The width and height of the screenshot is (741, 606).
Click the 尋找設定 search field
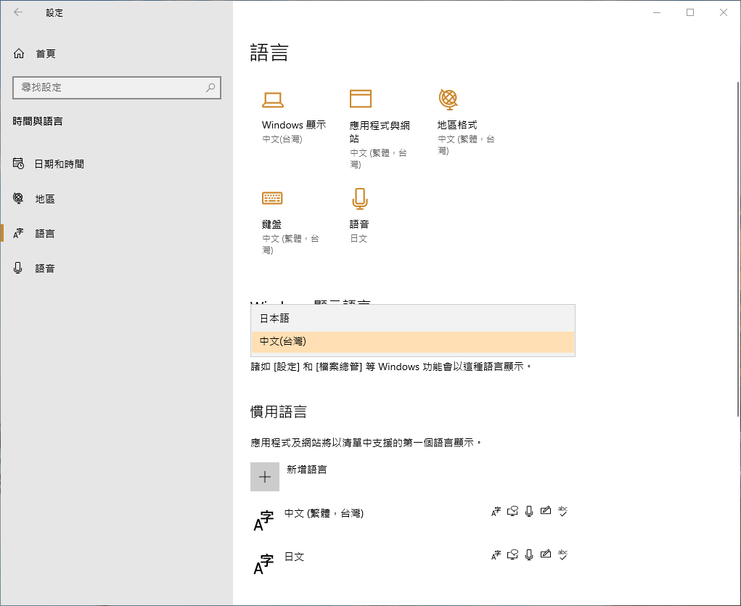tap(109, 88)
